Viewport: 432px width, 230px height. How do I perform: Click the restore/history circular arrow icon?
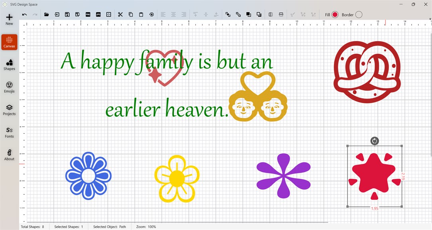pyautogui.click(x=151, y=15)
